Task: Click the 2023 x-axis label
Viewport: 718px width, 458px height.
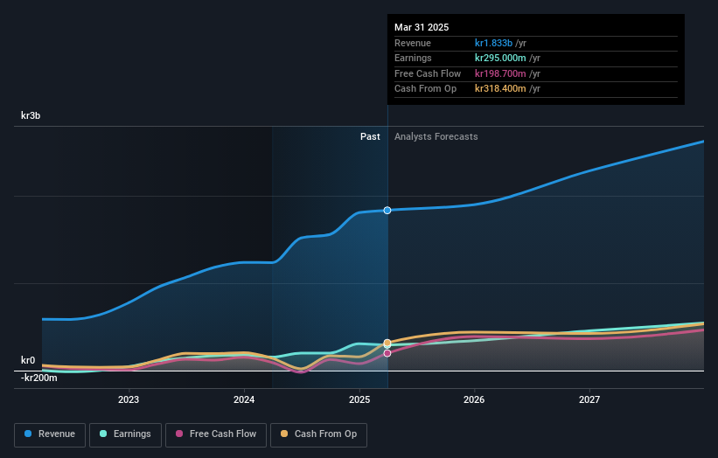Action: (129, 399)
